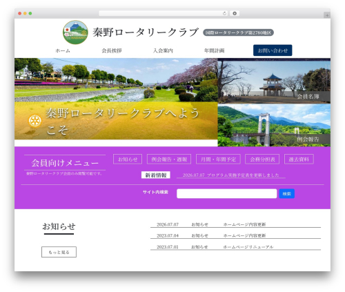The height and width of the screenshot is (292, 345).
Task: Click the site search input field
Action: (226, 193)
